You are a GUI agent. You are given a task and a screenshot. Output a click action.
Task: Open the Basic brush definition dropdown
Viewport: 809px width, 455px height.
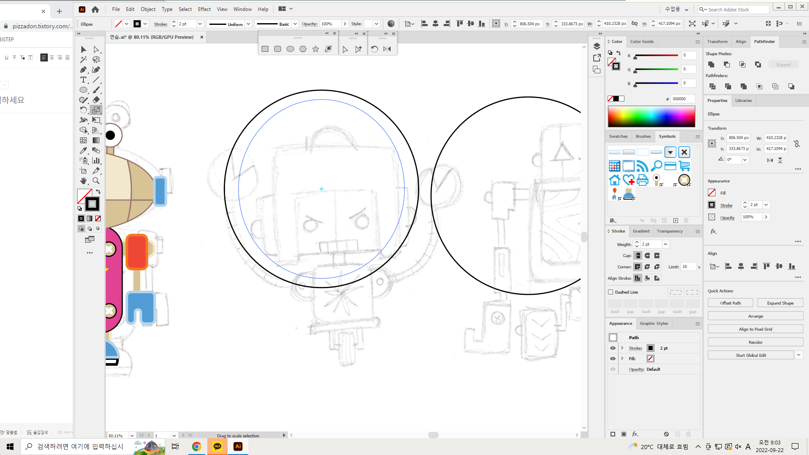click(295, 24)
